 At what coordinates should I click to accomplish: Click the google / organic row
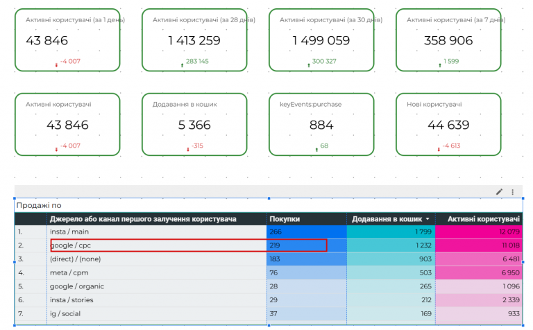pyautogui.click(x=269, y=286)
